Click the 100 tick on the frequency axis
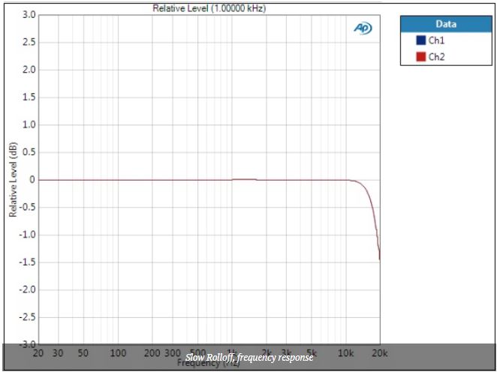Screen dimensions: 497x375 pyautogui.click(x=118, y=352)
